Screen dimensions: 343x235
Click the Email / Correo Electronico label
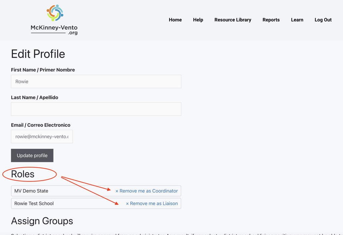(41, 125)
